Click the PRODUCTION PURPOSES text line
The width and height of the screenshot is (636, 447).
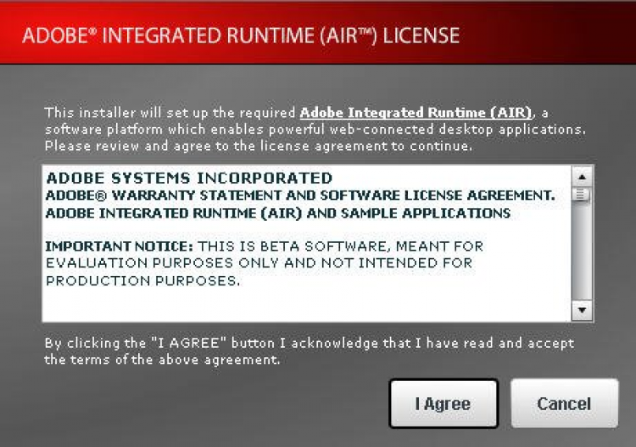point(142,280)
